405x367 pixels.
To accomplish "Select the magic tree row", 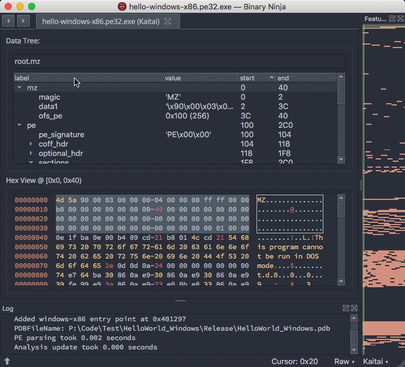I will click(x=175, y=97).
